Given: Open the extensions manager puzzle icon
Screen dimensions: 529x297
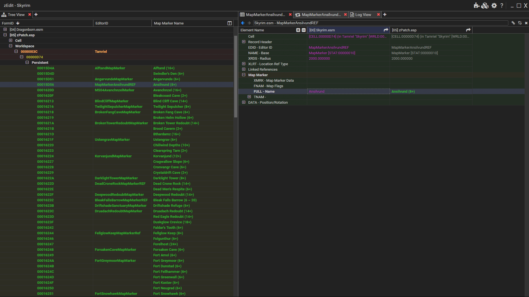Looking at the screenshot, I should point(476,5).
